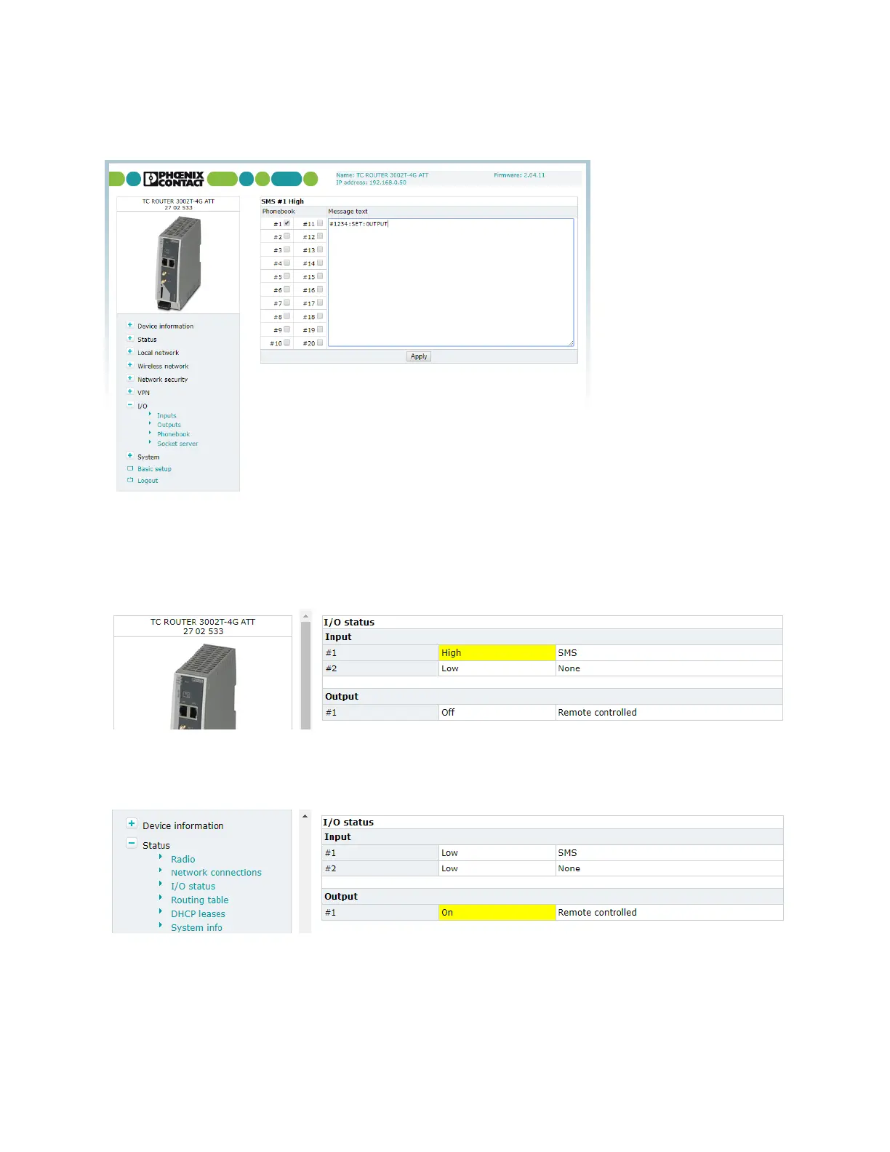Open the DHCP leases page
The image size is (890, 1152).
coord(198,914)
